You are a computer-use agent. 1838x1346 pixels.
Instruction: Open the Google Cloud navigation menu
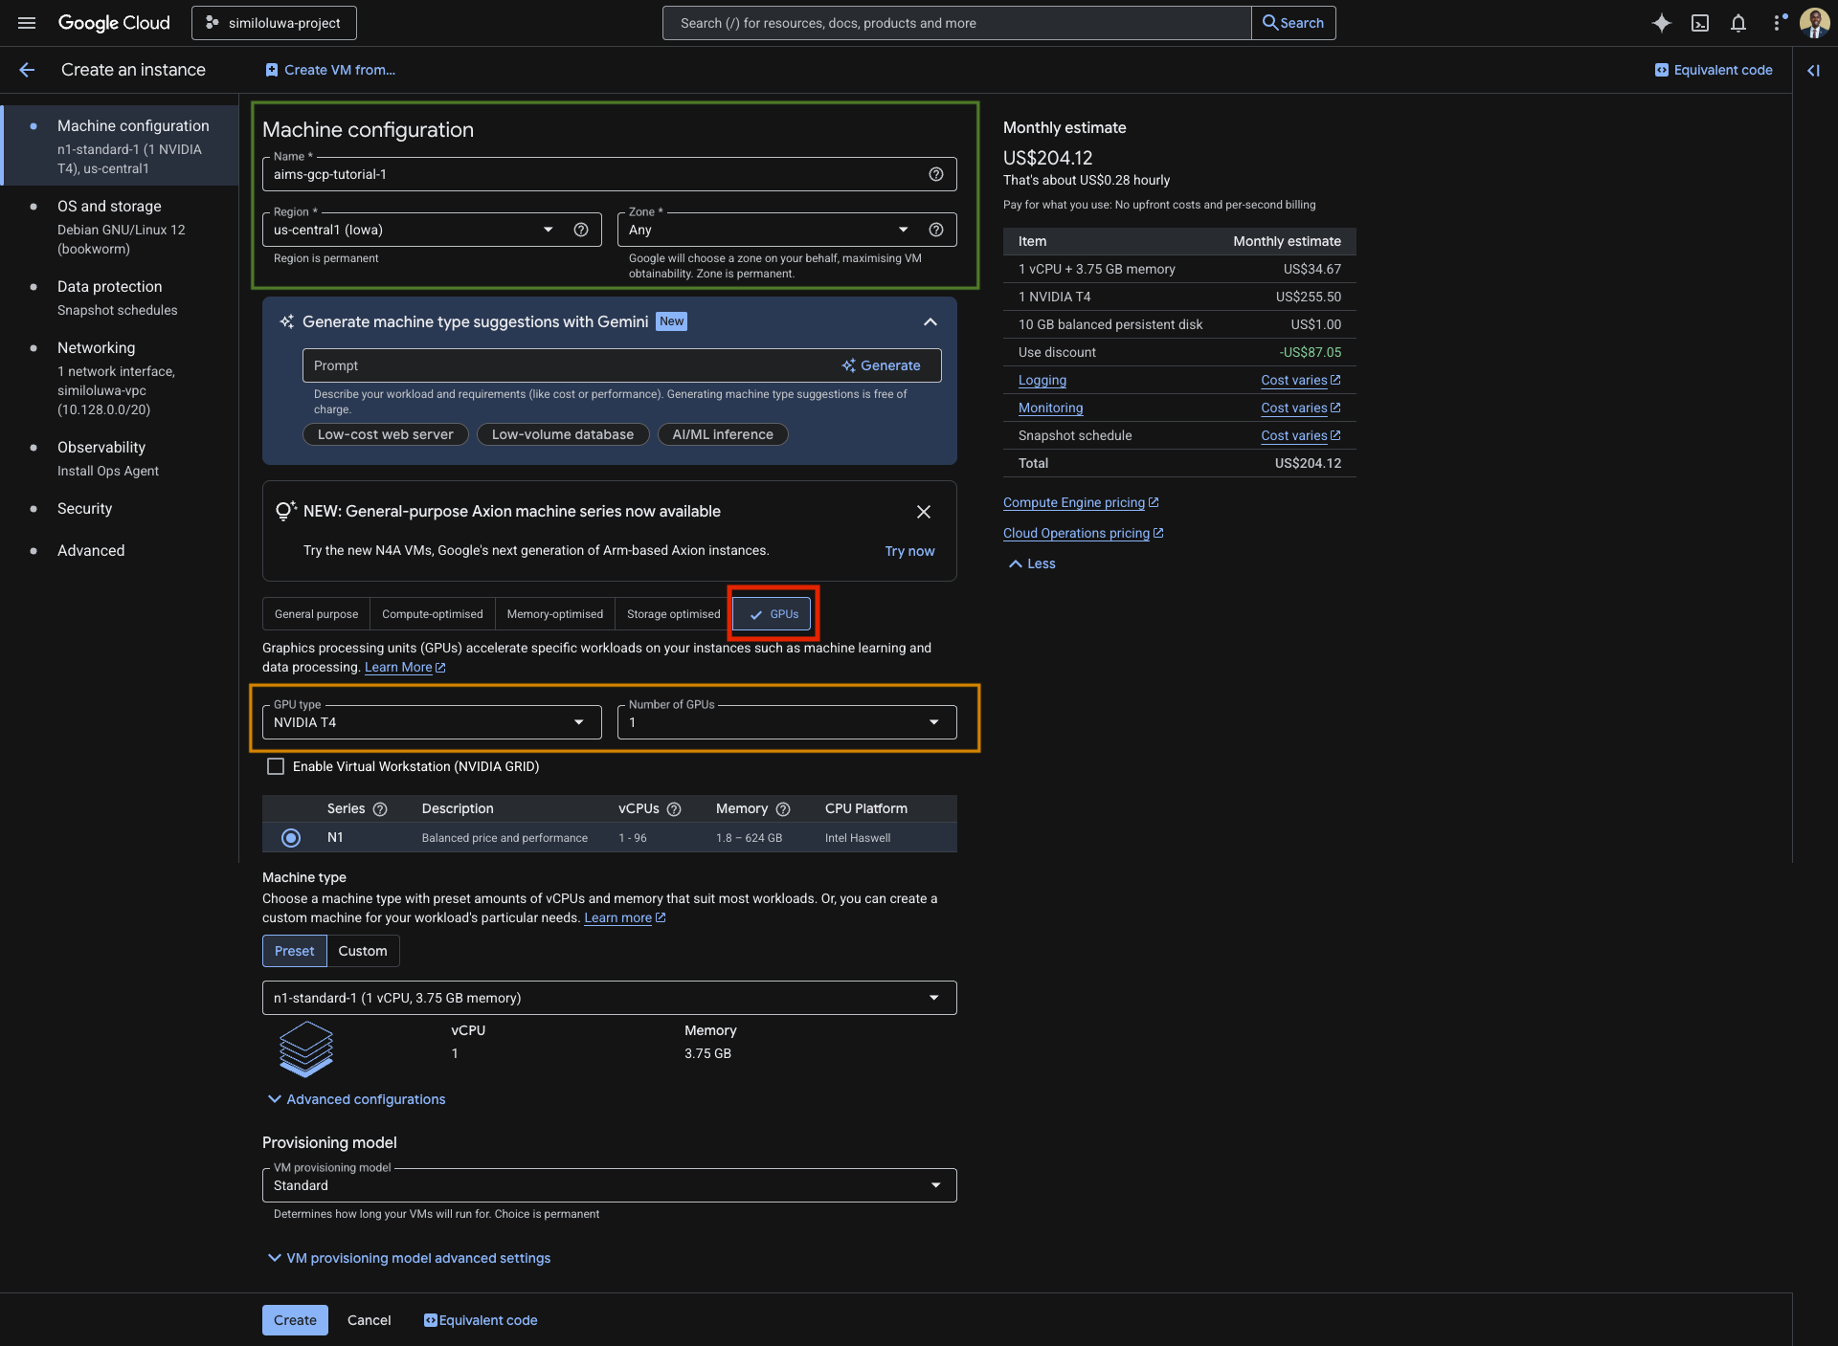(x=26, y=22)
